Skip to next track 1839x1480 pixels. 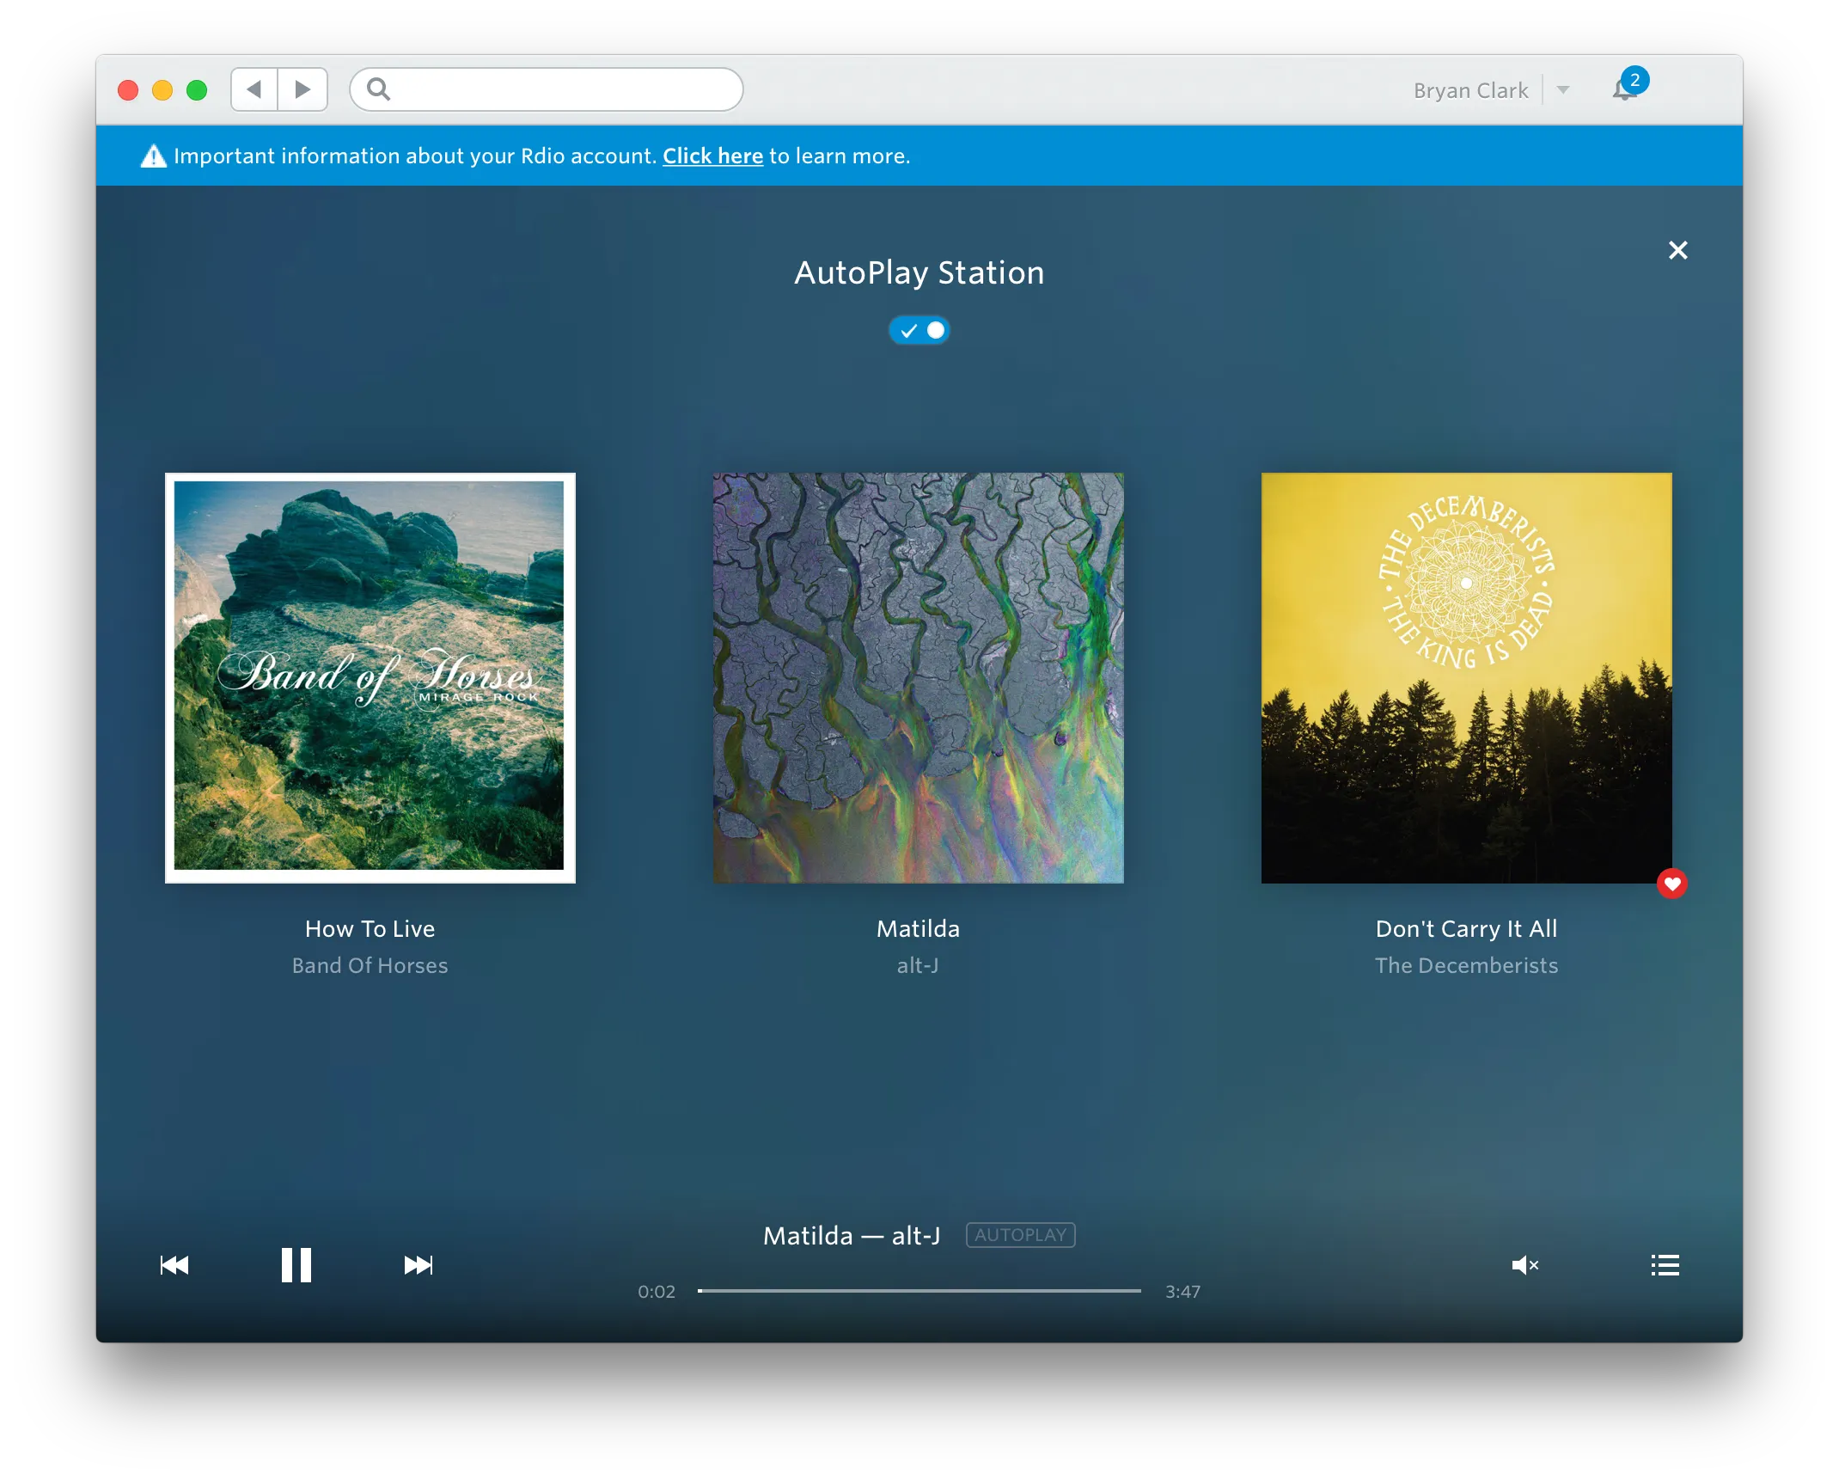(x=419, y=1264)
